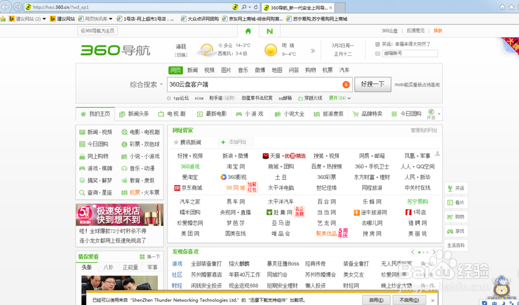Go back using browser back arrow
Screen dimensions: 519x305
(6, 7)
